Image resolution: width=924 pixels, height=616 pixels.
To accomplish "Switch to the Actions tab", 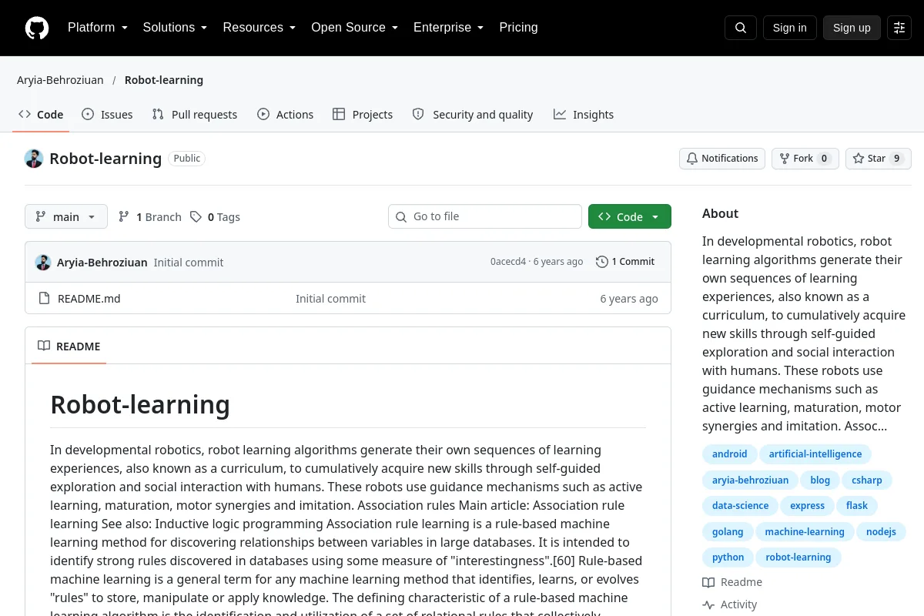I will (286, 115).
